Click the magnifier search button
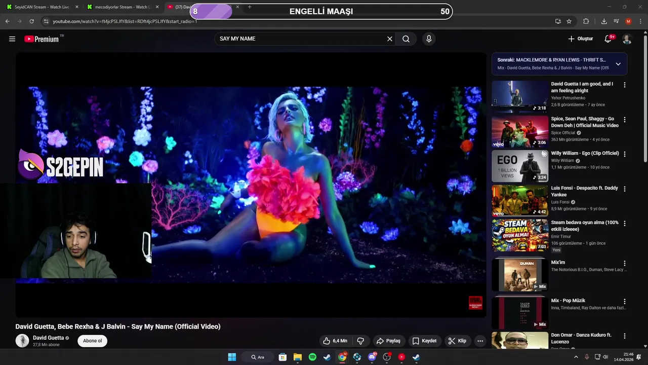The width and height of the screenshot is (648, 365). pyautogui.click(x=406, y=39)
